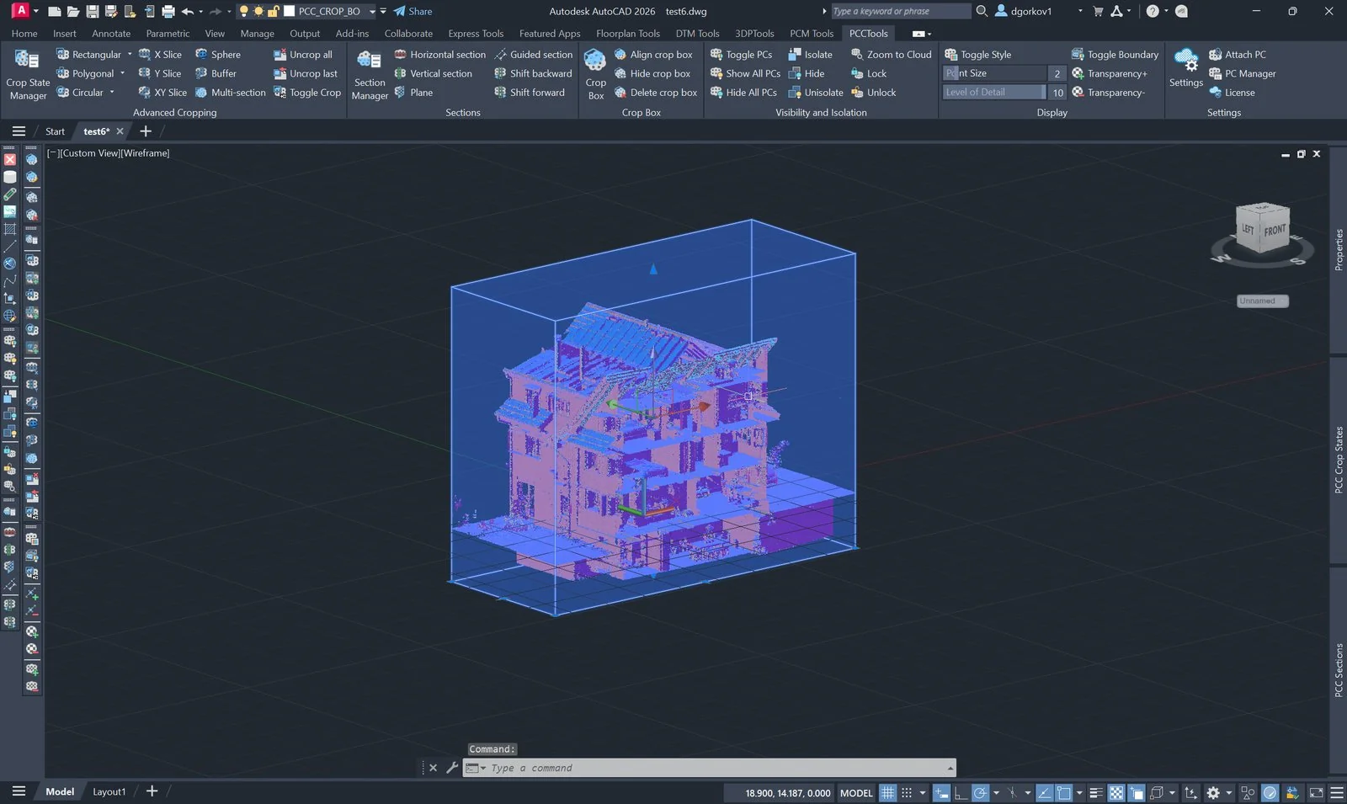Attach a point cloud with Attach PC
This screenshot has height=804, width=1347.
(x=1237, y=55)
